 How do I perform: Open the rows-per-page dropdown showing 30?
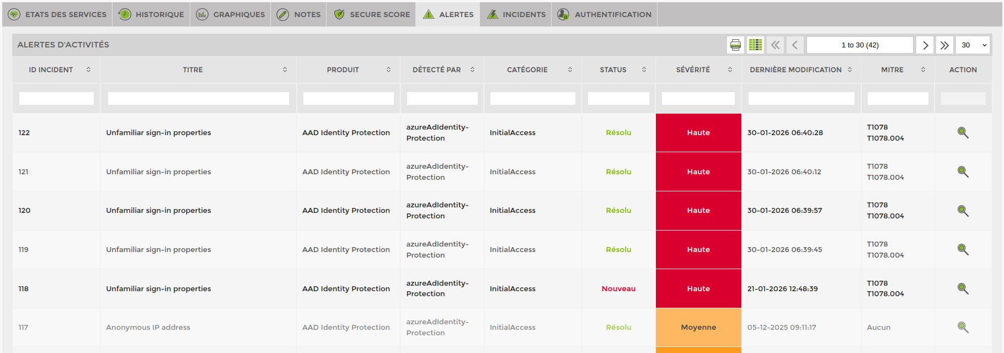[x=973, y=45]
